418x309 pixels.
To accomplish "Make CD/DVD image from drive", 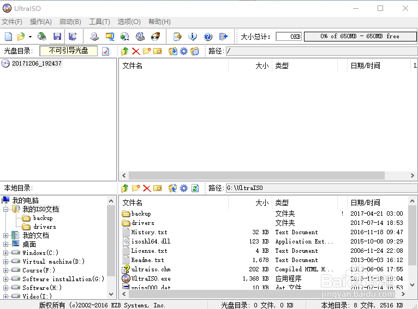I will pyautogui.click(x=94, y=37).
